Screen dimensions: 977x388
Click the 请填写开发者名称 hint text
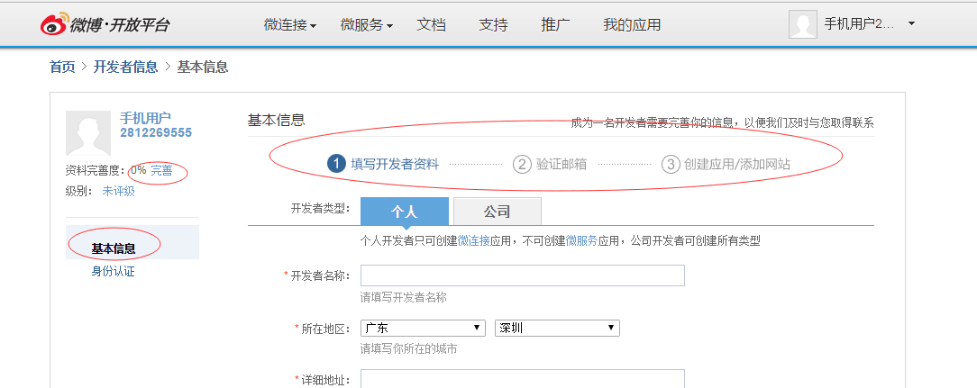[404, 298]
